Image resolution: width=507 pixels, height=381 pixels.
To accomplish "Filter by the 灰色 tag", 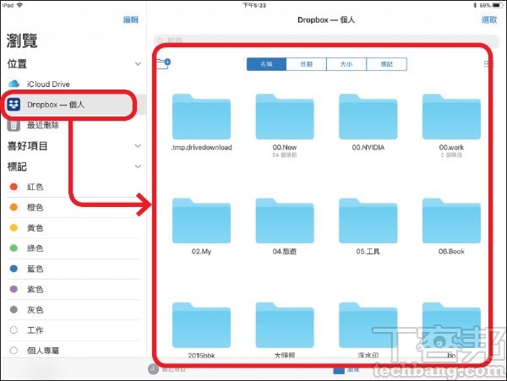I will pos(73,309).
